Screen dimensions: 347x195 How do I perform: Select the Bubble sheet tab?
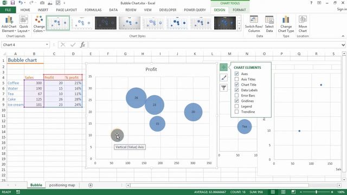click(x=36, y=185)
